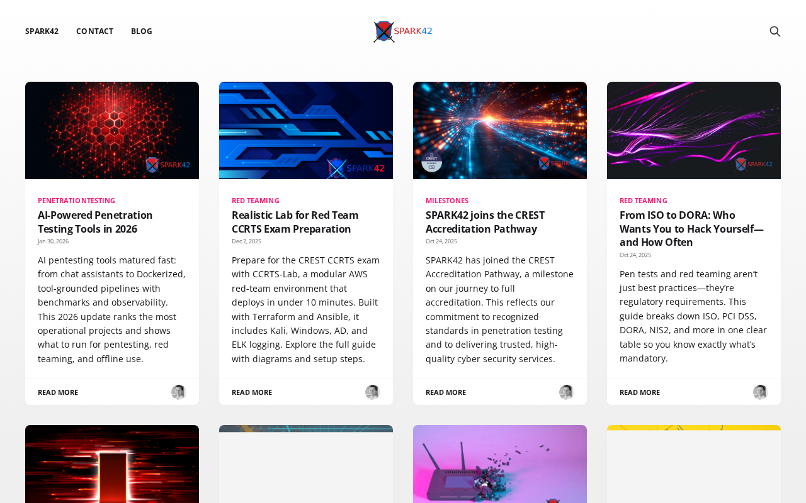Go to the Contact menu item

pyautogui.click(x=95, y=31)
